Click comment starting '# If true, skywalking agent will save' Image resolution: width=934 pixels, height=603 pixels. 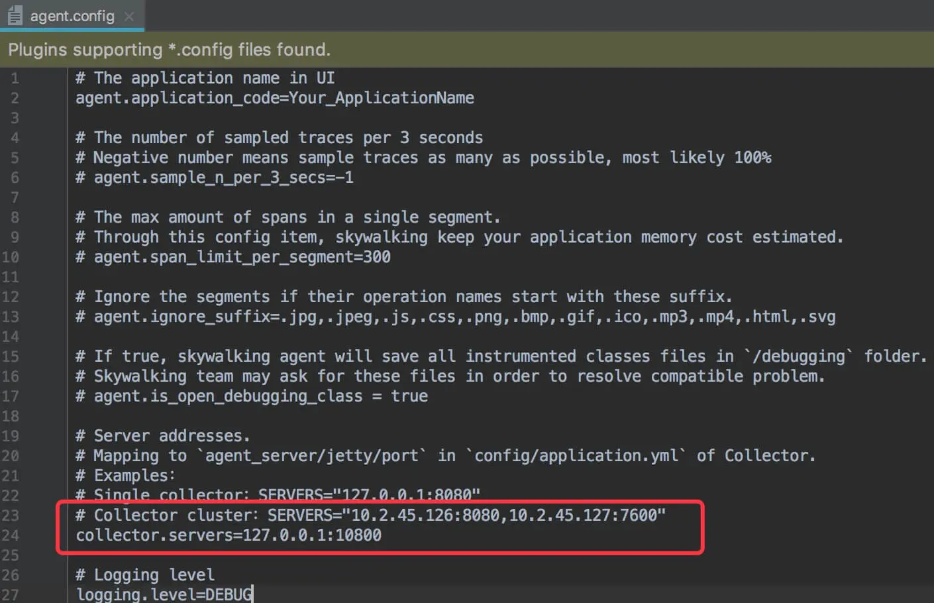[501, 356]
